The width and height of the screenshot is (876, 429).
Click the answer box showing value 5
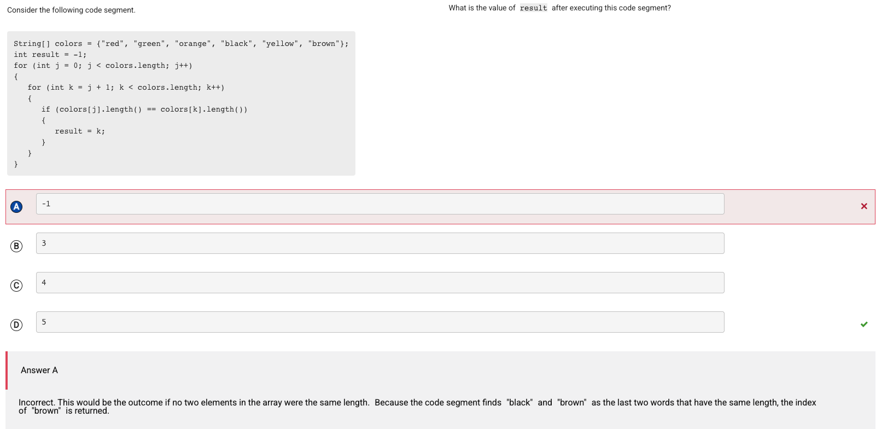pyautogui.click(x=379, y=322)
